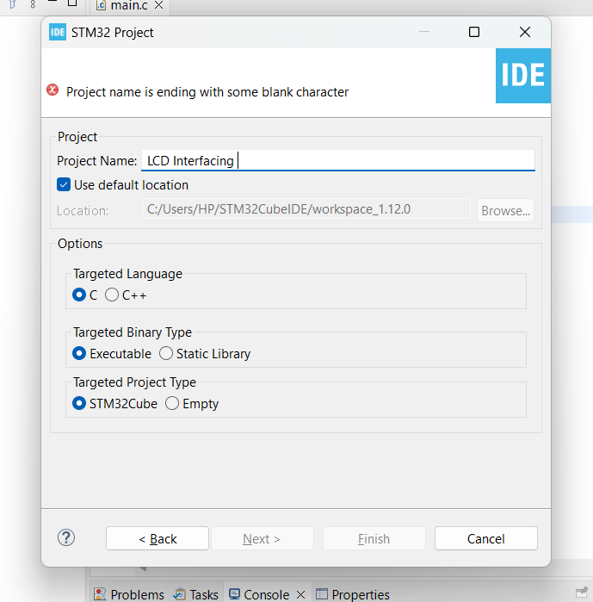Click the Next > button
593x602 pixels.
coord(262,538)
